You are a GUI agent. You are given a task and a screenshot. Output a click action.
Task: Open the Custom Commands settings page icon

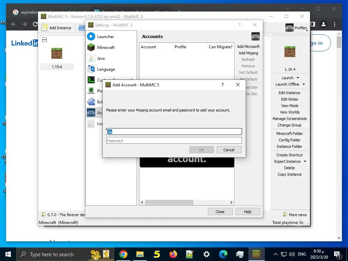(91, 80)
